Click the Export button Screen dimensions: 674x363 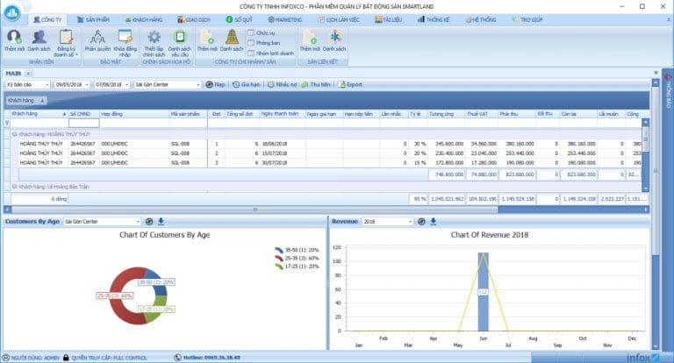coord(351,84)
